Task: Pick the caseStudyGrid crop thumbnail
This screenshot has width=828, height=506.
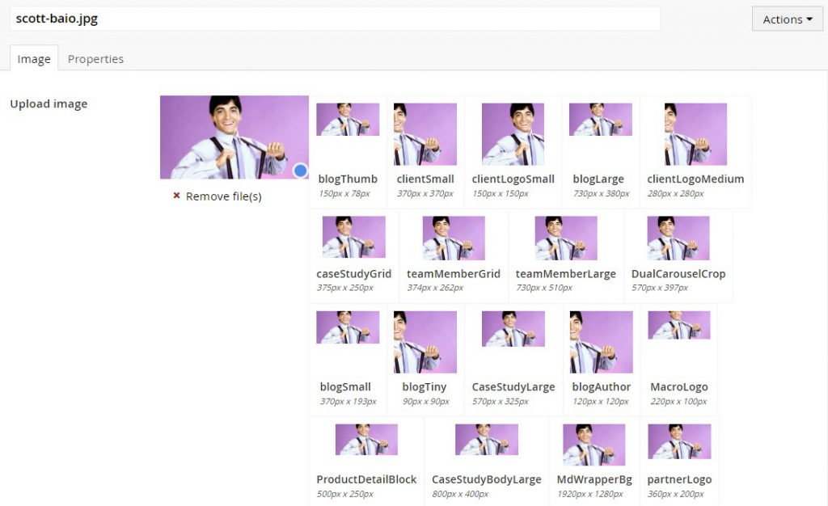Action: (x=353, y=237)
